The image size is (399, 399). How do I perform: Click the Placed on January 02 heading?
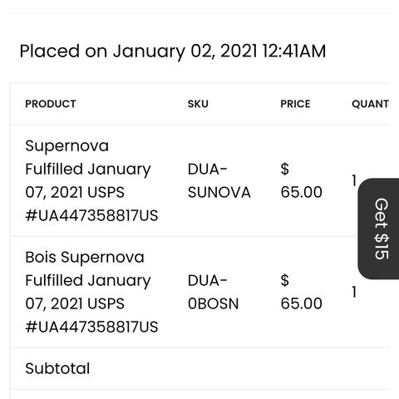173,52
